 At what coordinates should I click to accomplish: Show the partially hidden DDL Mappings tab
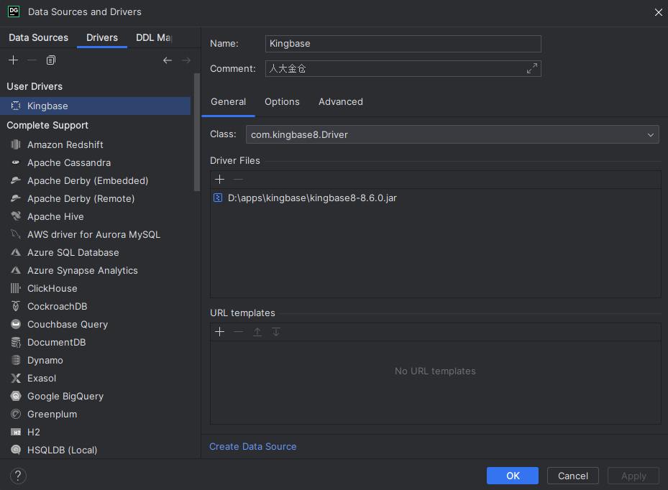[x=154, y=38]
